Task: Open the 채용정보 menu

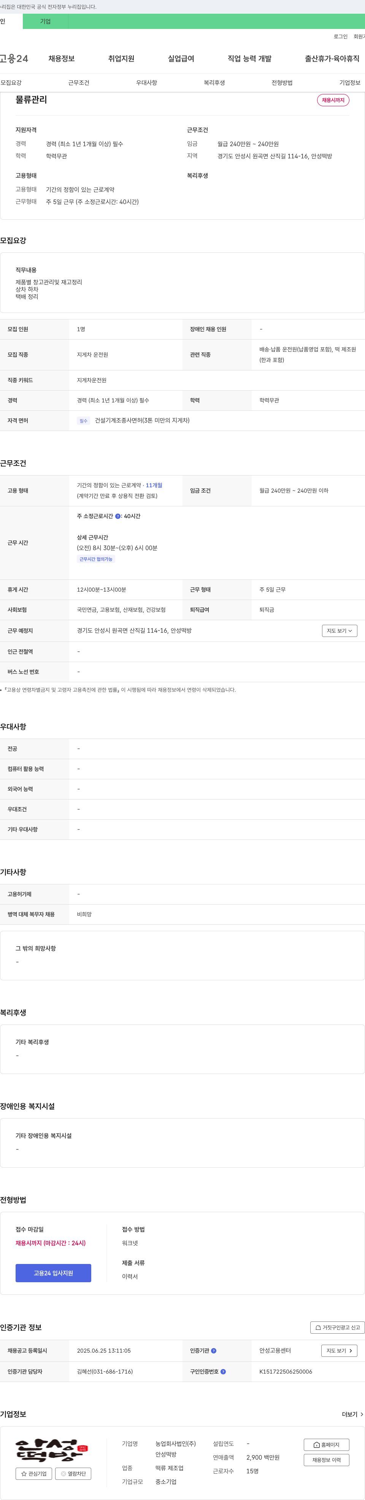Action: click(x=62, y=59)
